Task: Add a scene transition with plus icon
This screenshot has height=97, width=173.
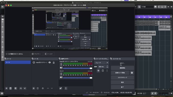Action: click(98, 71)
